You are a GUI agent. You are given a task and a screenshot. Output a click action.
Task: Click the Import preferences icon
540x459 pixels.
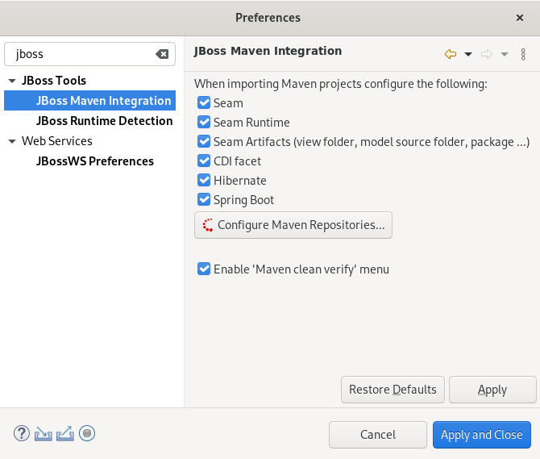44,434
